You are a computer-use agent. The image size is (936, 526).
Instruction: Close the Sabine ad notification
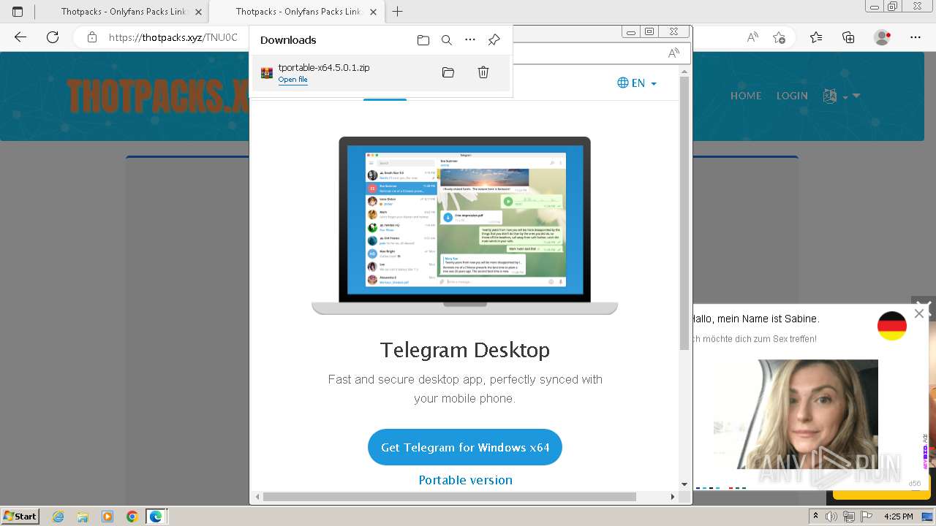(x=919, y=313)
